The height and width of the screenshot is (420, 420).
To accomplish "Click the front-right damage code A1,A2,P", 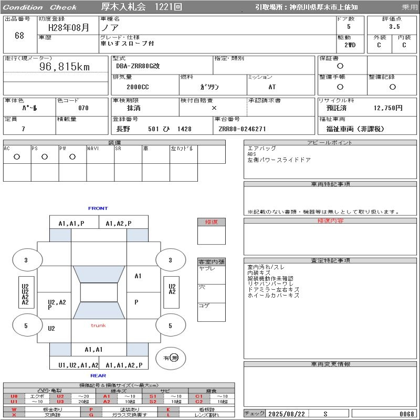I will pyautogui.click(x=119, y=224).
